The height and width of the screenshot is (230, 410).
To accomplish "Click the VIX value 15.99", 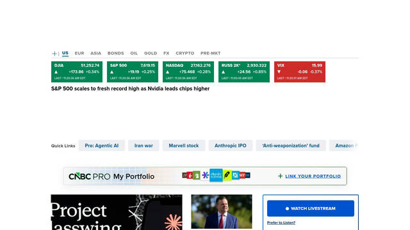I will (x=317, y=65).
